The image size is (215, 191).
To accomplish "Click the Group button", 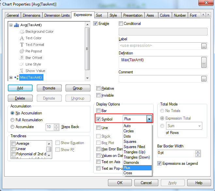I will [x=78, y=88].
